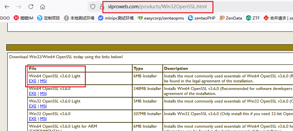Open the easycorp/zentaopms bookmark
The height and width of the screenshot is (131, 293).
(x=161, y=18)
